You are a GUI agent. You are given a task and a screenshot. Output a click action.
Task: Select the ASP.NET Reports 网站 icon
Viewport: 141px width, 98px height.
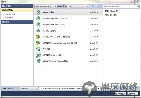coord(38,55)
